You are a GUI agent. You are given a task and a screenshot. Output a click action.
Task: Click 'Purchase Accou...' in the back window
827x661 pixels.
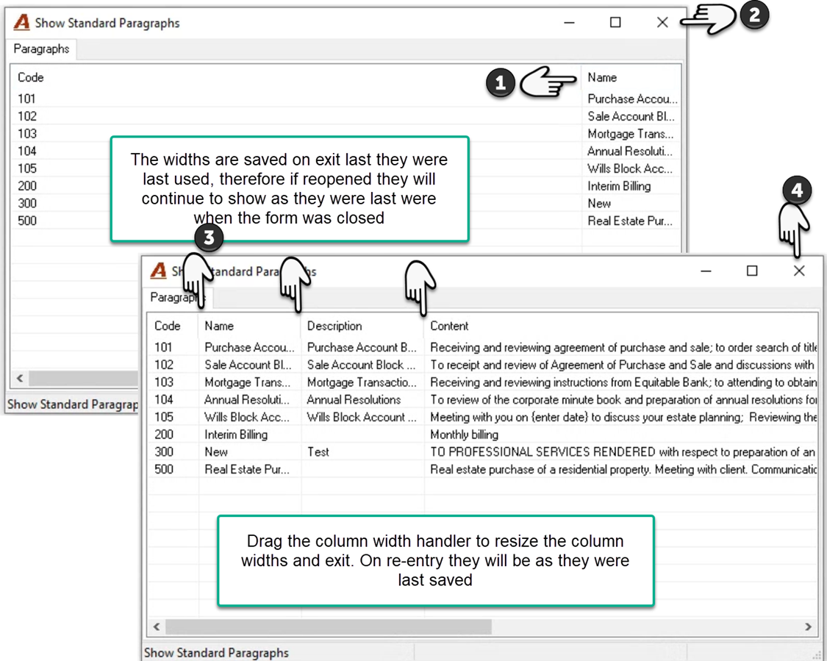pyautogui.click(x=632, y=99)
